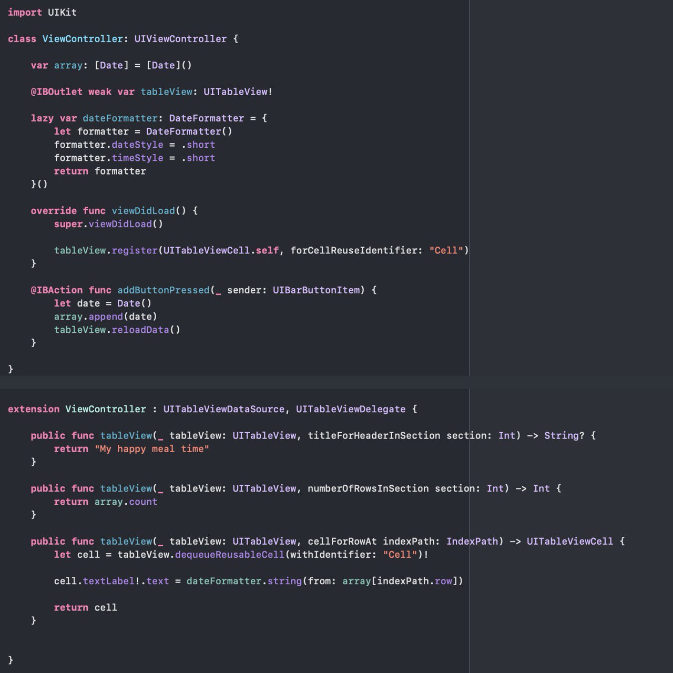Click the 'super.viewDidLoad()' line
Image resolution: width=673 pixels, height=673 pixels.
pyautogui.click(x=108, y=224)
